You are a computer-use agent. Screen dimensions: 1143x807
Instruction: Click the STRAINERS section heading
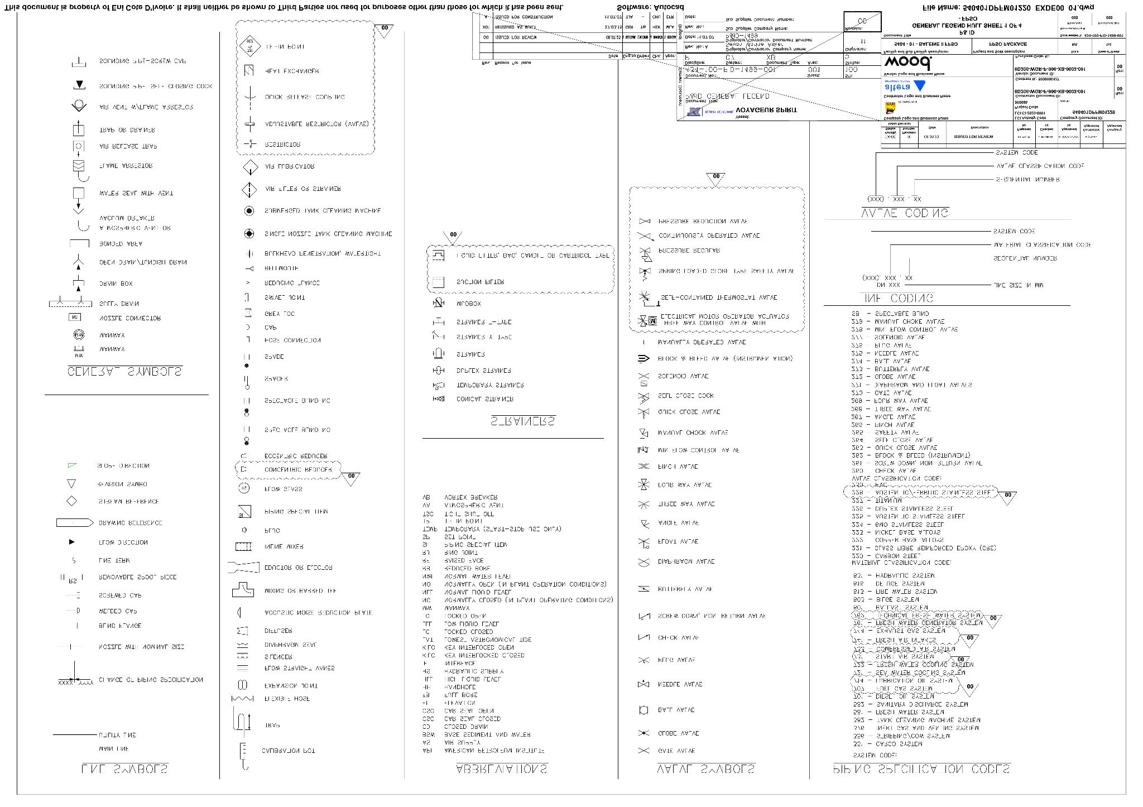click(523, 421)
